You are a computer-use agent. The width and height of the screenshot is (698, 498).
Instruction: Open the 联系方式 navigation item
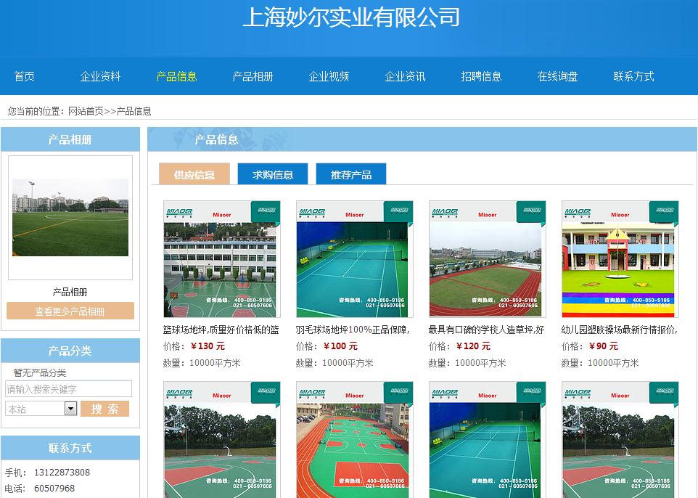(633, 77)
